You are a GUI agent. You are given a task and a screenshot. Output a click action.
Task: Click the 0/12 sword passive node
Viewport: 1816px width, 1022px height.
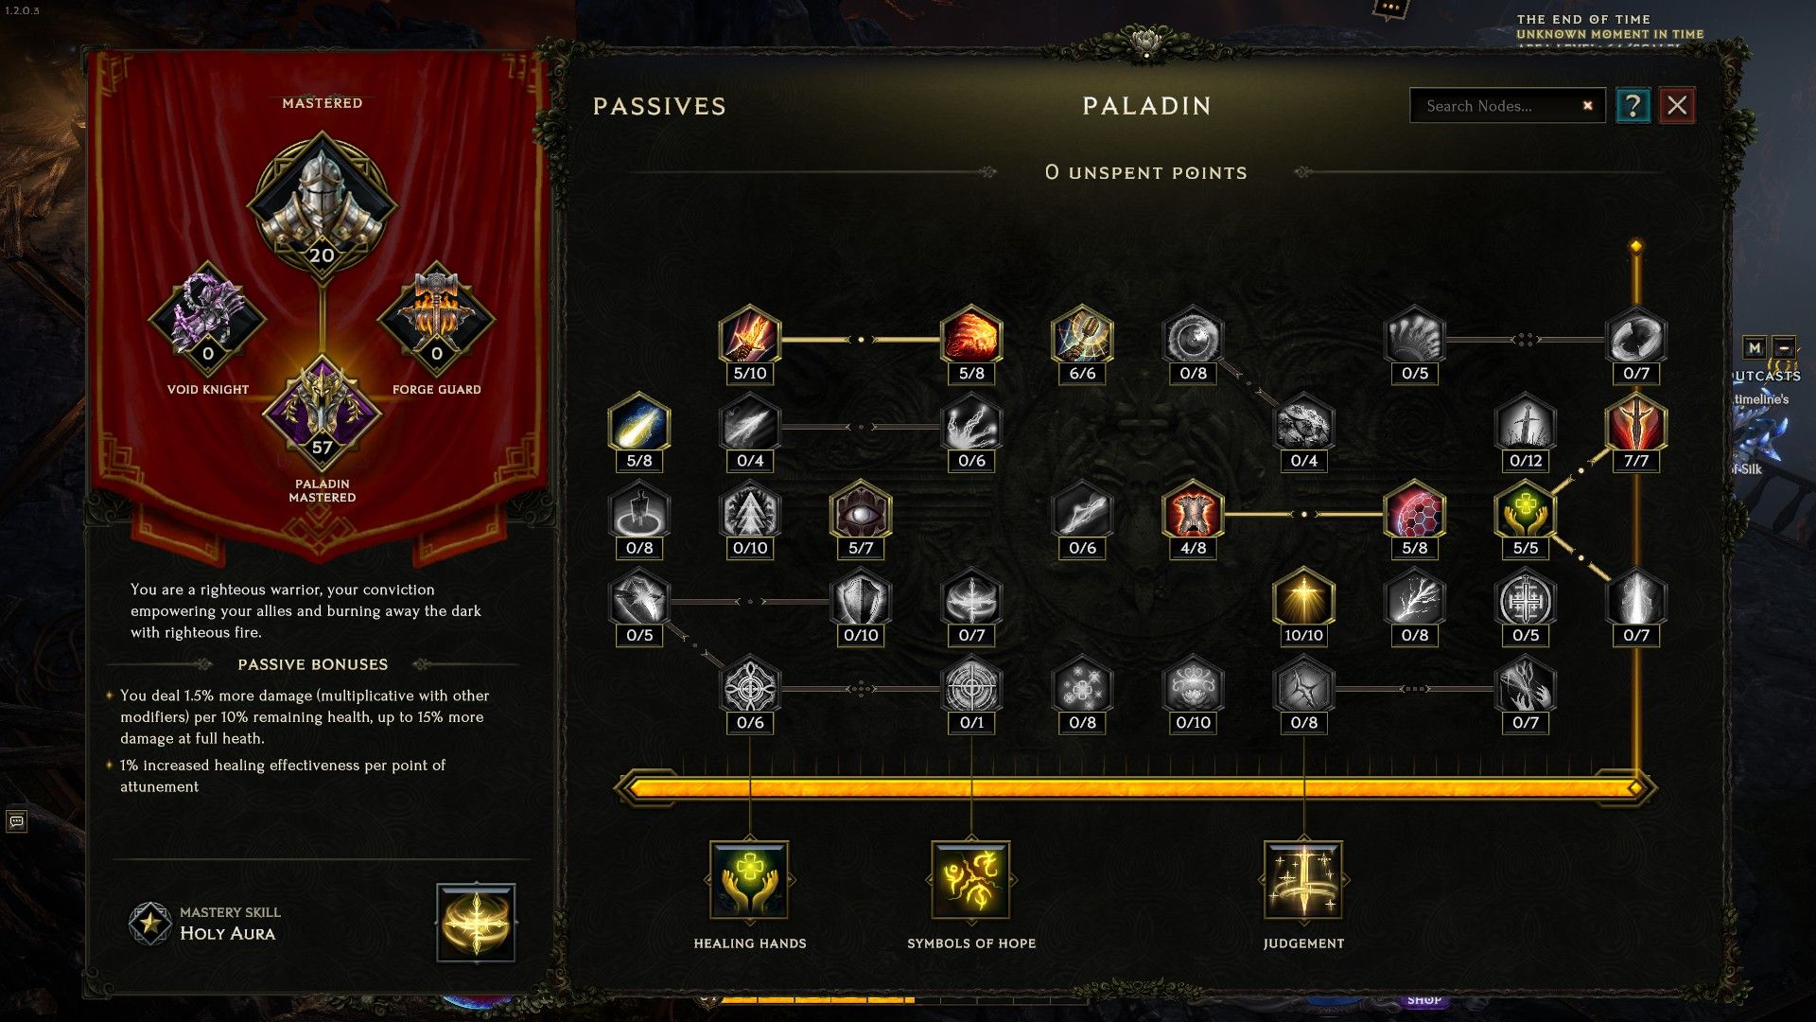(x=1525, y=425)
